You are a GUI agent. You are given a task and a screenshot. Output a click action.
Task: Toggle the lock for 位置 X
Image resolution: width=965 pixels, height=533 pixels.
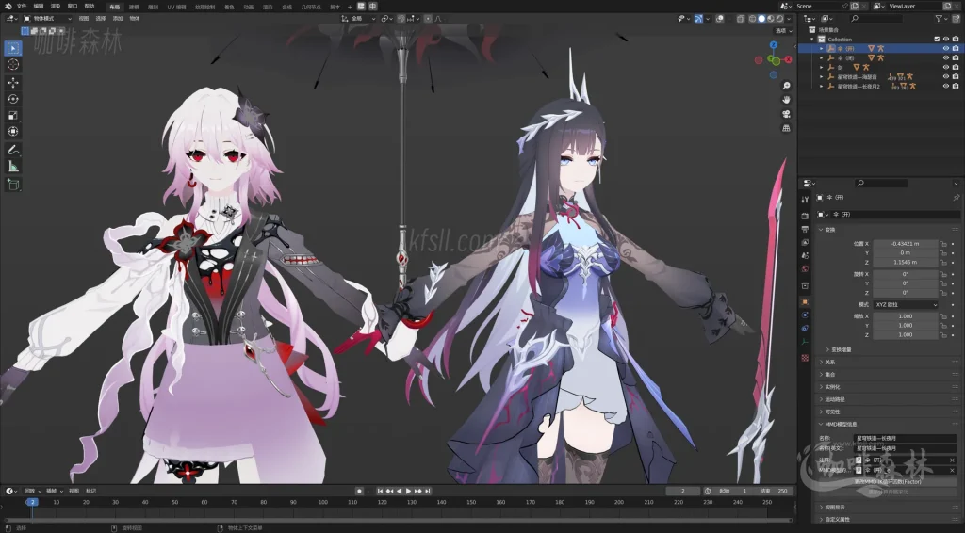[942, 244]
